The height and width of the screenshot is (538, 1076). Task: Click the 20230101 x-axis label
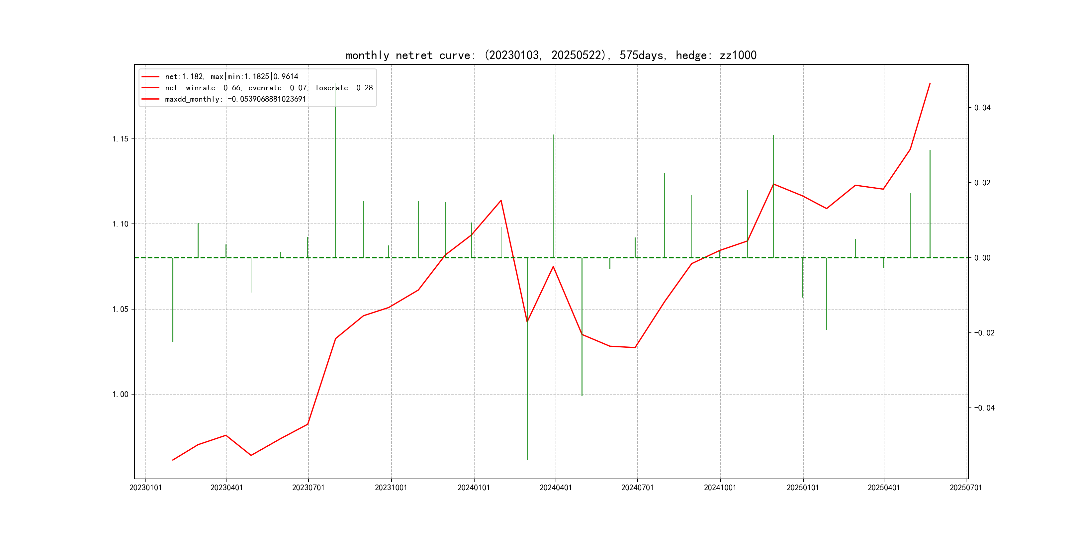(145, 488)
